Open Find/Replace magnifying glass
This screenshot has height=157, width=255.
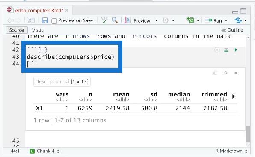(115, 20)
